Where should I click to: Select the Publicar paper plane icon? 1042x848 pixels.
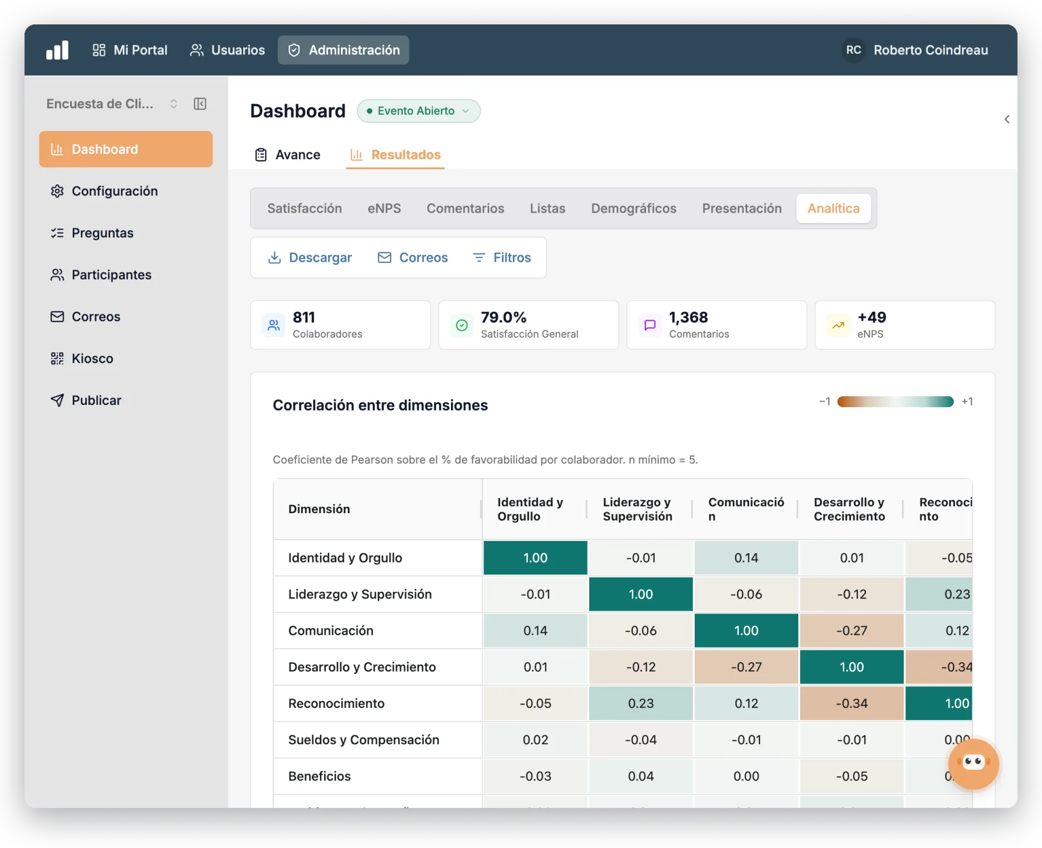[x=57, y=400]
